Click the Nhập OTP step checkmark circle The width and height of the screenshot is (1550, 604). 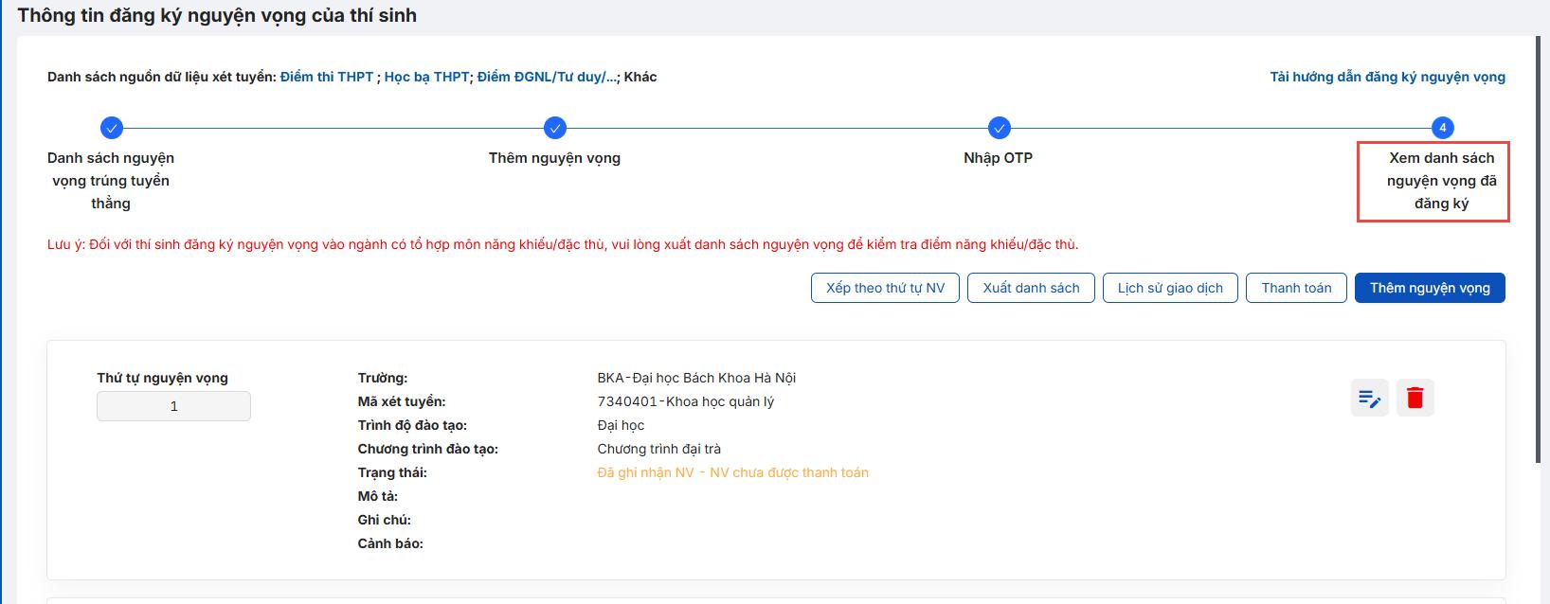click(x=999, y=128)
